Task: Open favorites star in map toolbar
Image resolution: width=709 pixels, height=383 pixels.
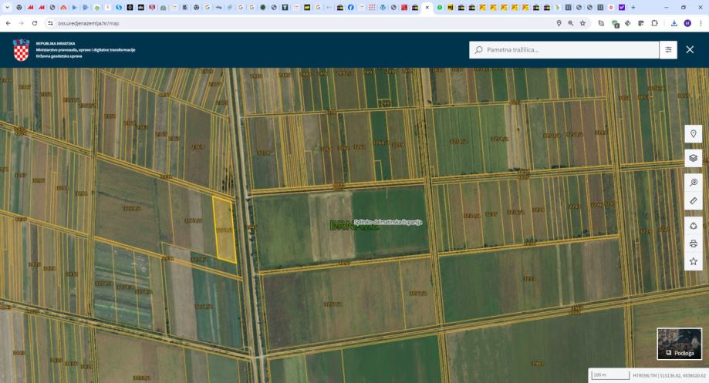Action: click(x=693, y=262)
